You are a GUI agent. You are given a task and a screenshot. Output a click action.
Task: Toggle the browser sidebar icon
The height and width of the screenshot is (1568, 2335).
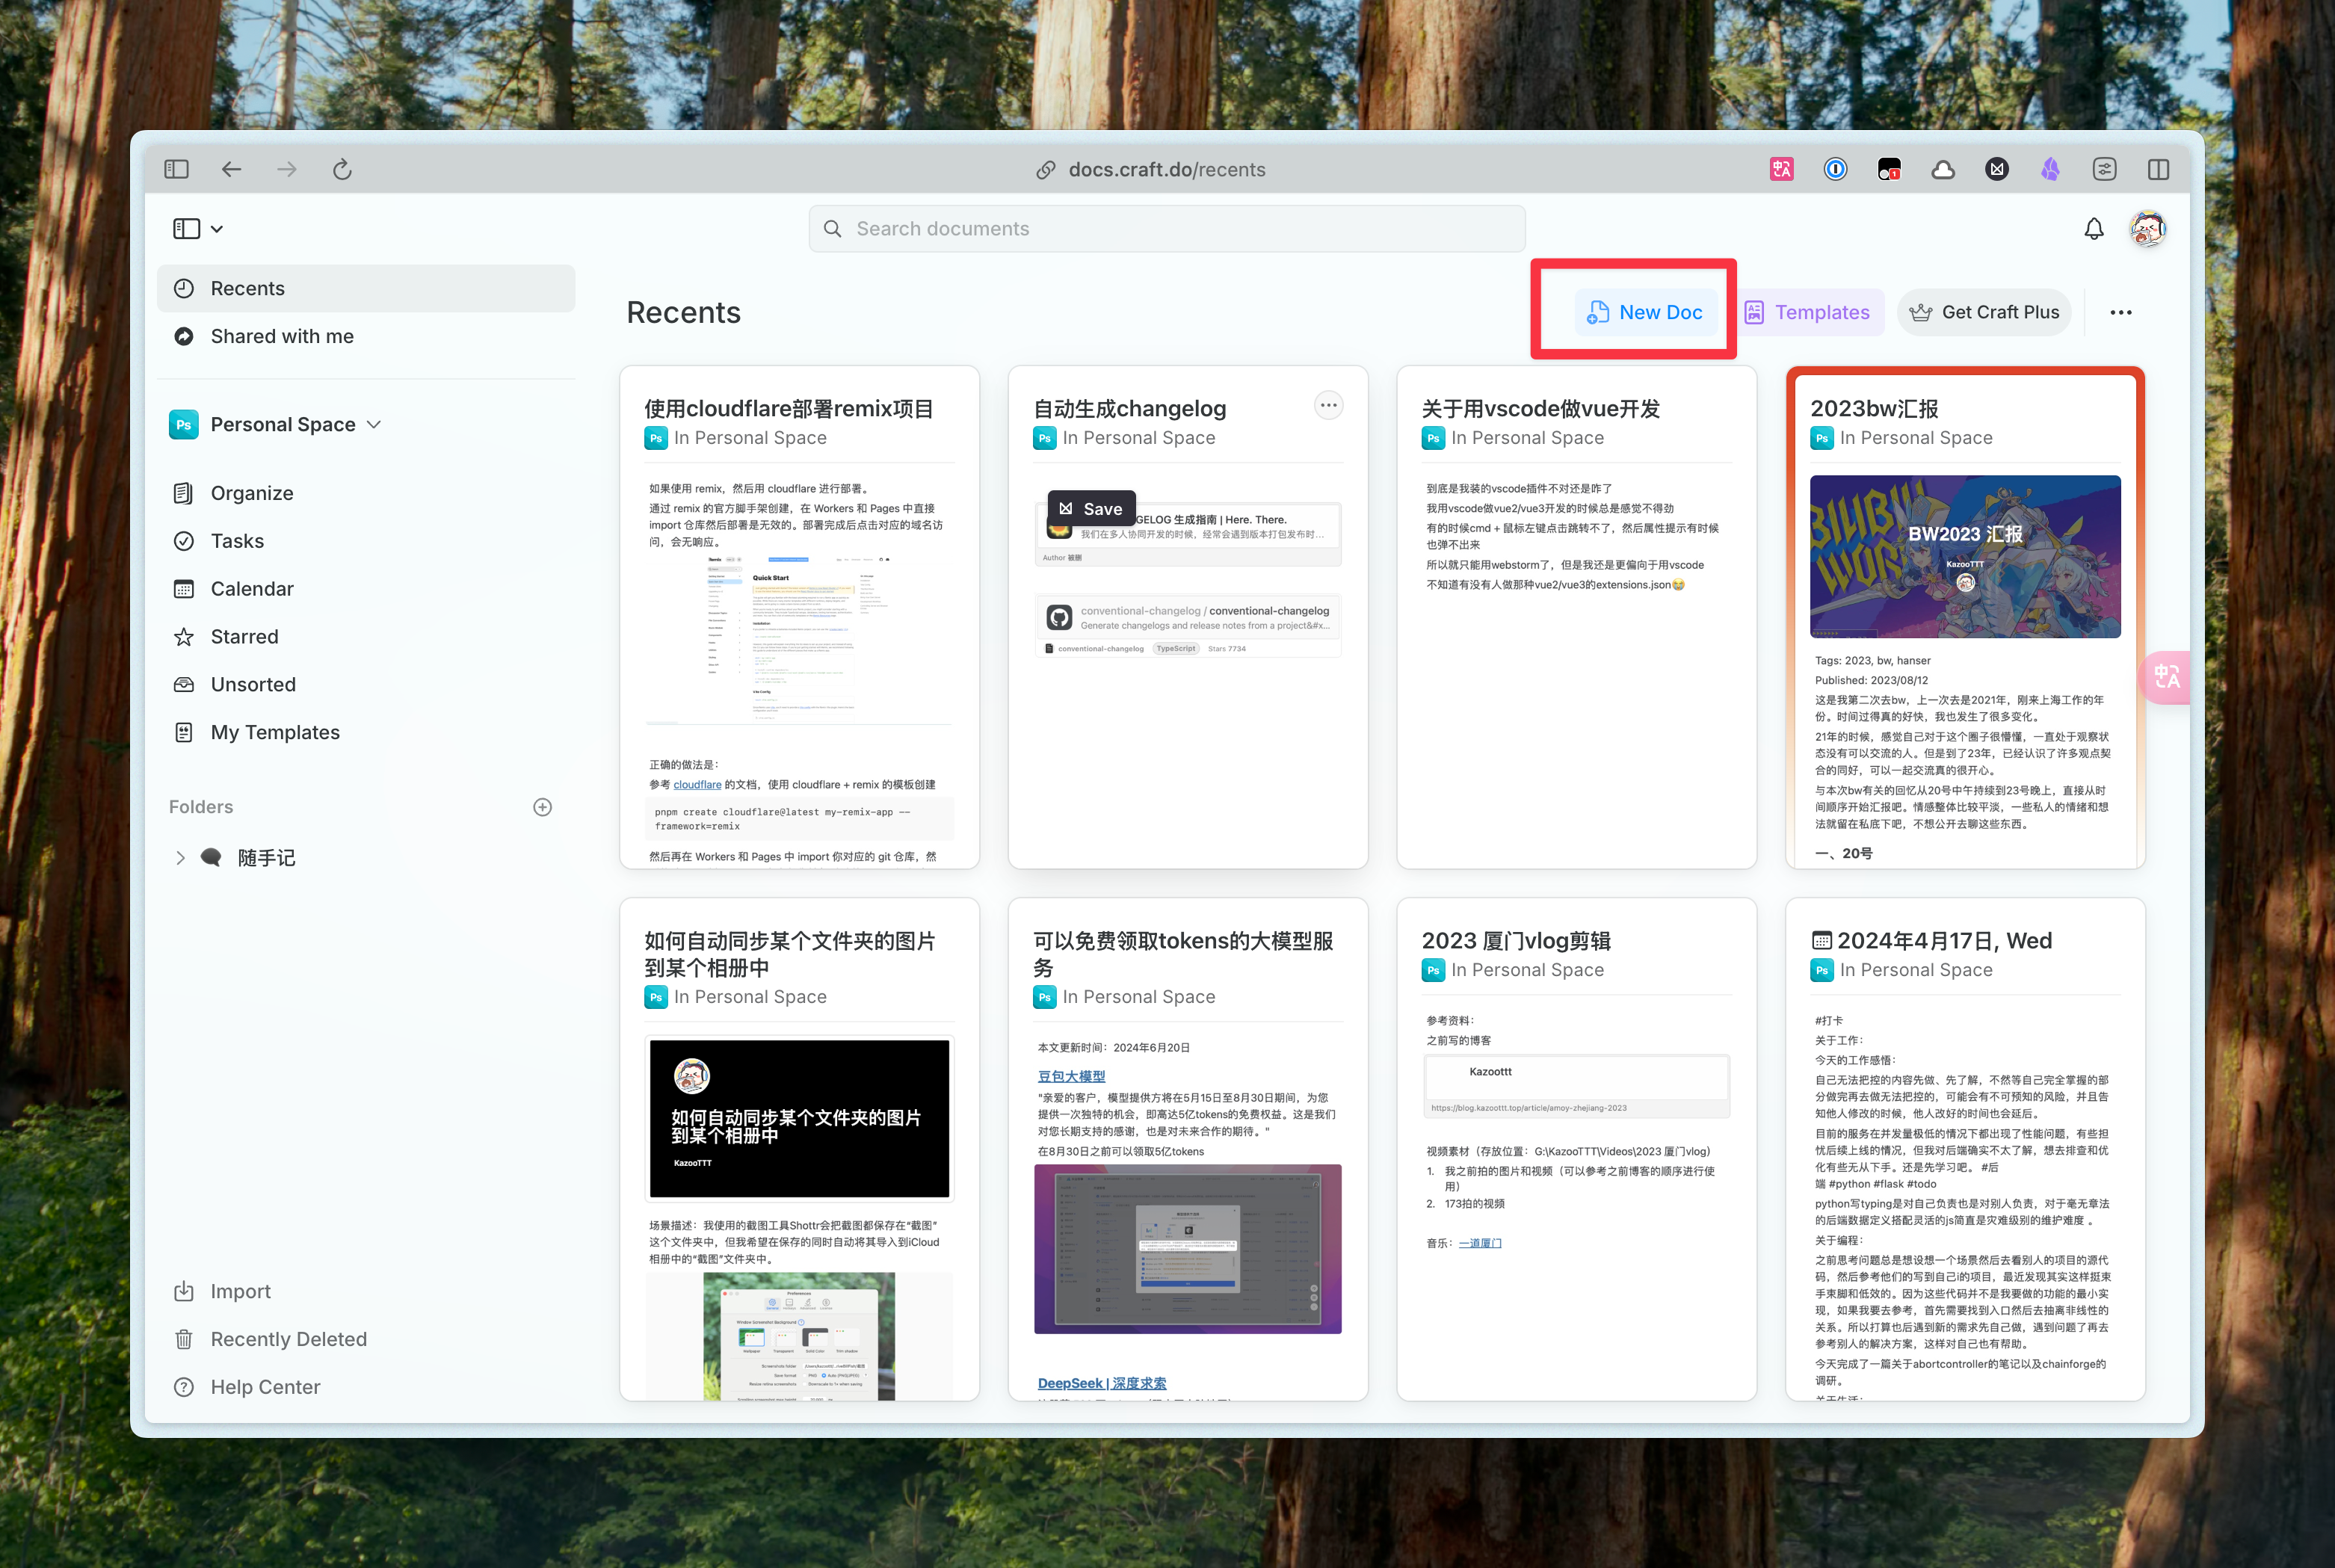176,169
